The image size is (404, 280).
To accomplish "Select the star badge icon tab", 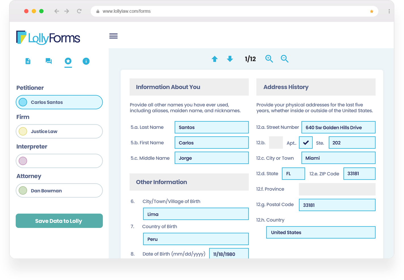I will [68, 61].
